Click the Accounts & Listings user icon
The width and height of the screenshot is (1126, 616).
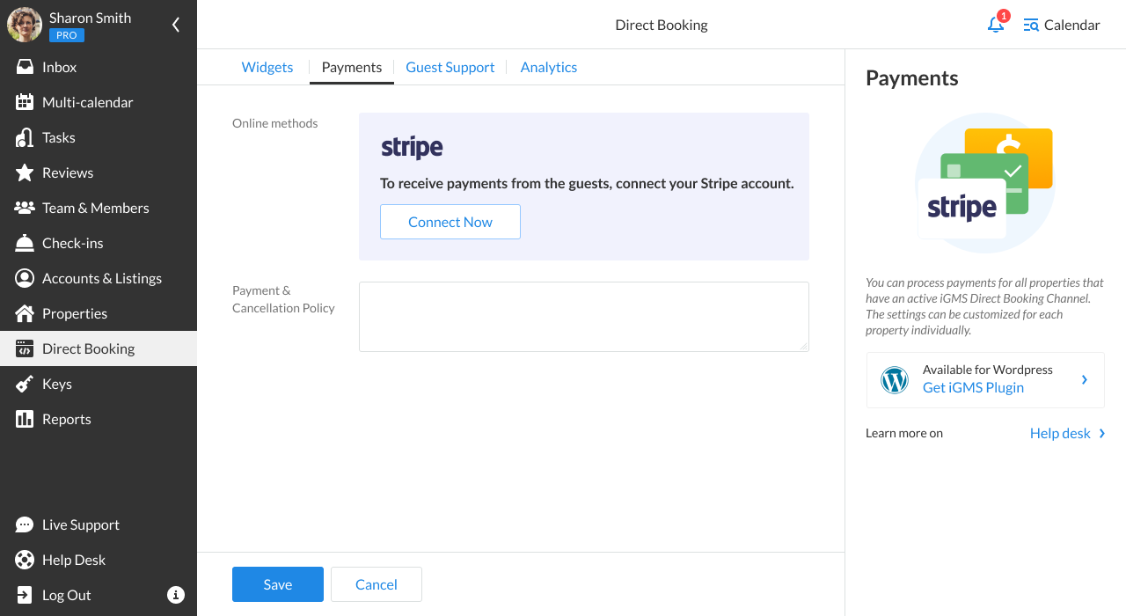pyautogui.click(x=25, y=278)
